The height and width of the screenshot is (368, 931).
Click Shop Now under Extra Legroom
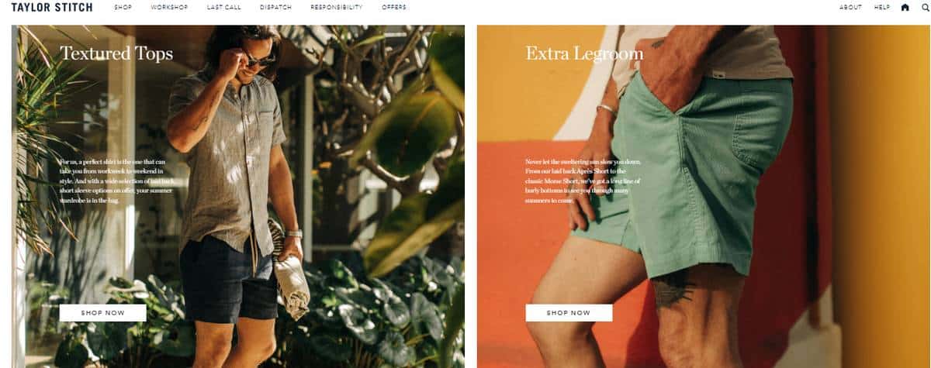569,313
